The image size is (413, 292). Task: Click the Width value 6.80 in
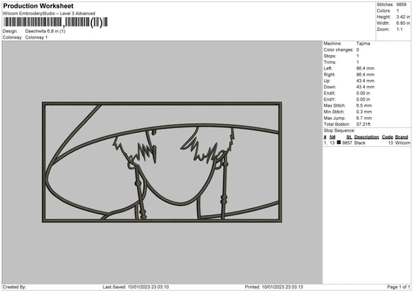pyautogui.click(x=403, y=23)
